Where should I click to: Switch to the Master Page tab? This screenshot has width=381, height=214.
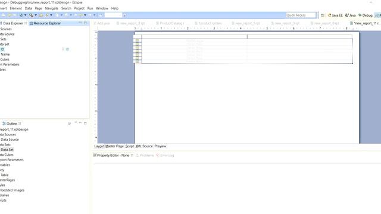coord(114,146)
